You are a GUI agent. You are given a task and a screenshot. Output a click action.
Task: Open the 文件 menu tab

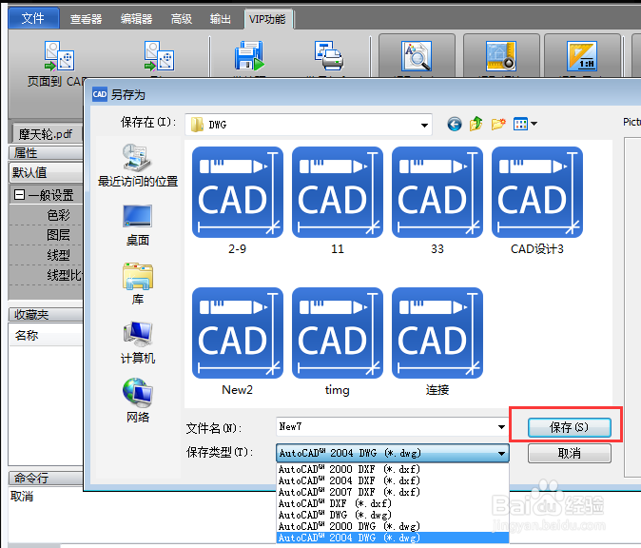[33, 18]
